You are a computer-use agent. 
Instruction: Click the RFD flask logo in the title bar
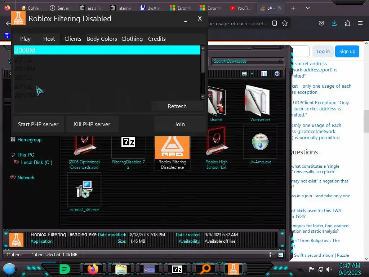point(18,18)
